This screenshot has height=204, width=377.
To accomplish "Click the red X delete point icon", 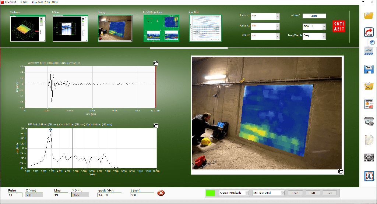I will 161,193.
